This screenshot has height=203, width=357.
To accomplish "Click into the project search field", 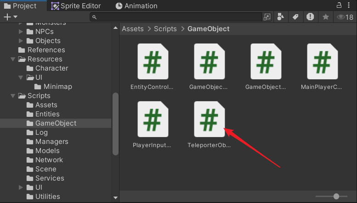I will tap(179, 17).
